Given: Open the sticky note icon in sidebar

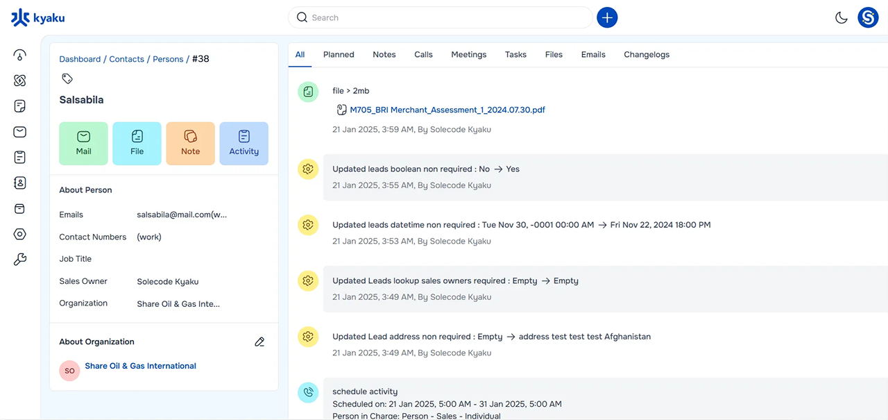Looking at the screenshot, I should pyautogui.click(x=19, y=106).
